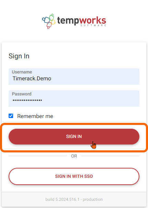Click the red puzzle piece in the logo
This screenshot has height=208, width=148.
click(49, 25)
